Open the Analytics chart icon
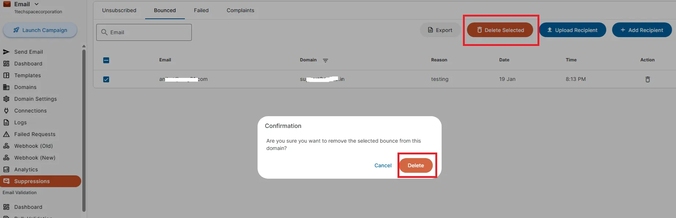 tap(6, 169)
